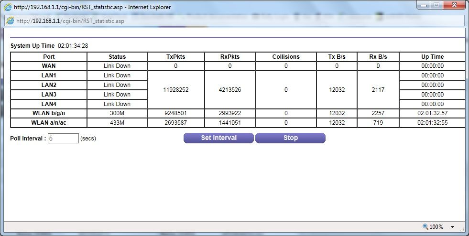Click the Set Interval button

(x=218, y=138)
